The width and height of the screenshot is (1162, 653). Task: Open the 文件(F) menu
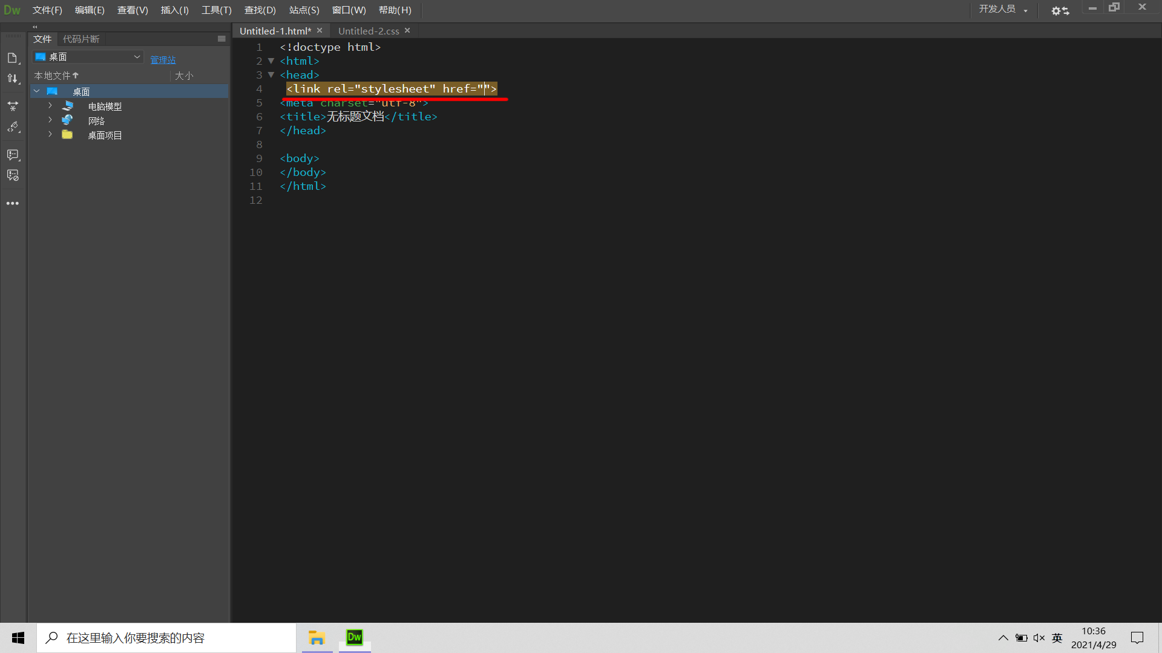pos(47,10)
